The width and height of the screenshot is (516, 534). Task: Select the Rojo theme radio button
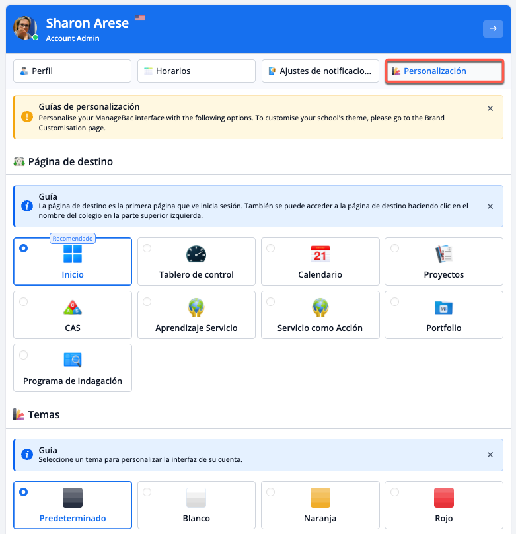[x=394, y=492]
